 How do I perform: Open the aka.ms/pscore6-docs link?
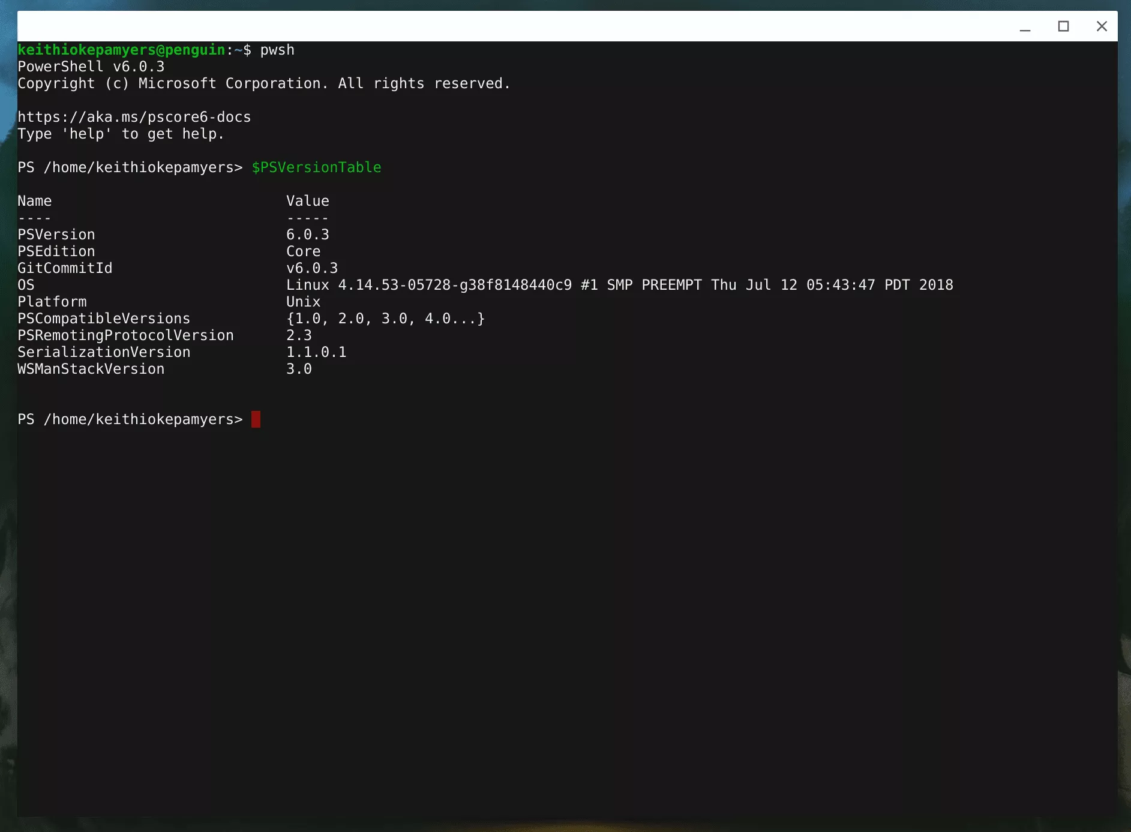coord(134,117)
